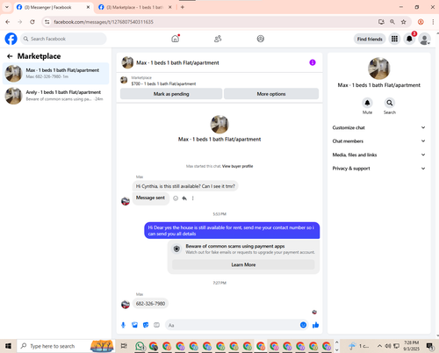Click the More options button
This screenshot has width=439, height=353.
coord(271,94)
